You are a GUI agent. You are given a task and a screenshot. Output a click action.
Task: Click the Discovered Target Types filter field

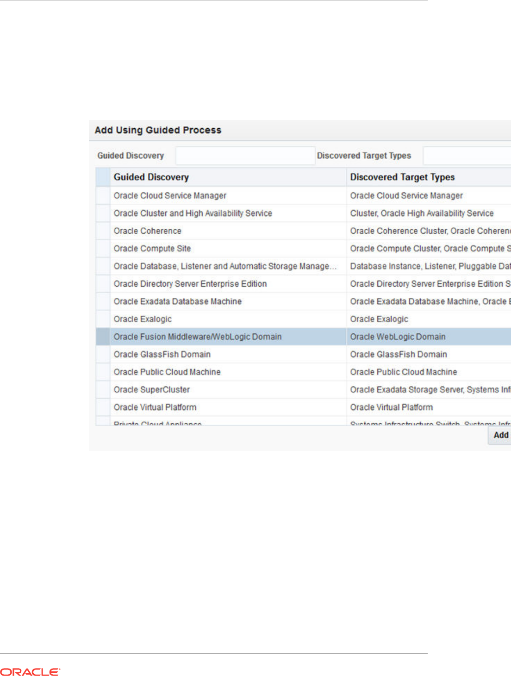pos(467,156)
